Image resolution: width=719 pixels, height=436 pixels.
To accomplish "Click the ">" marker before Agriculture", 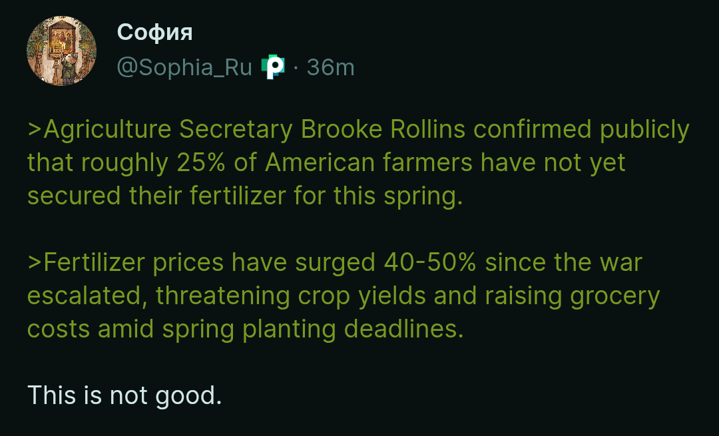I will tap(34, 130).
